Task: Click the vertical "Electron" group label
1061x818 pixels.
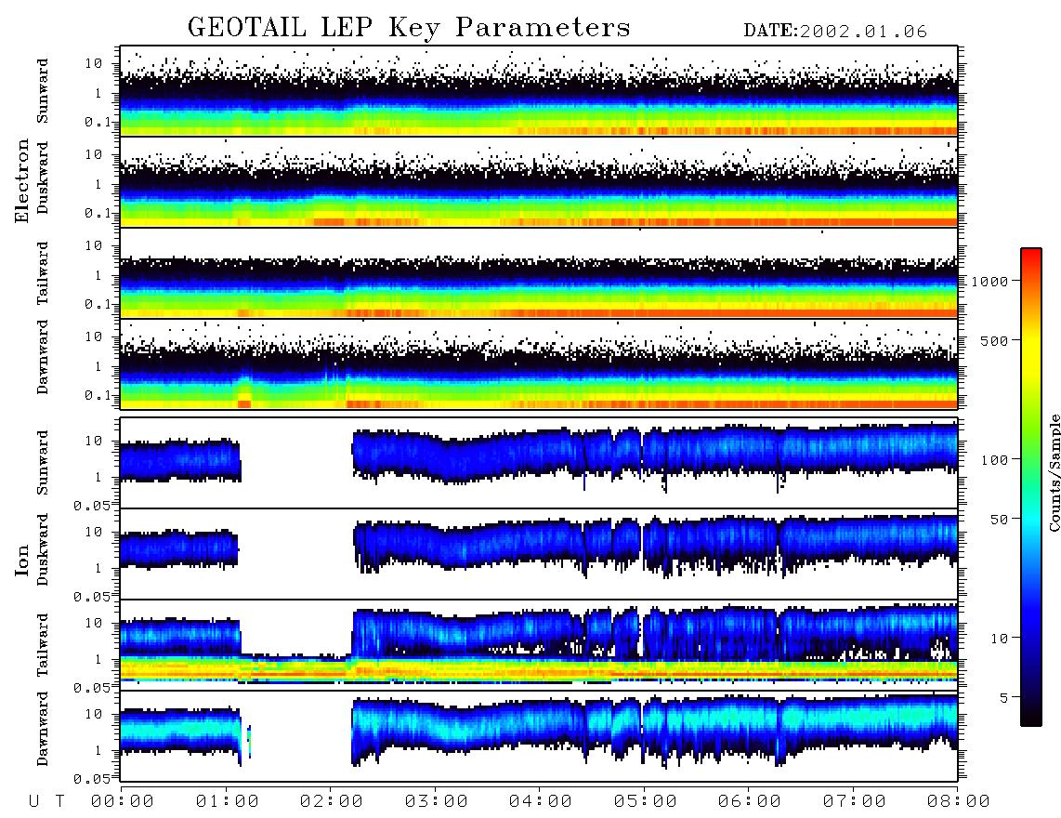Action: (x=22, y=180)
